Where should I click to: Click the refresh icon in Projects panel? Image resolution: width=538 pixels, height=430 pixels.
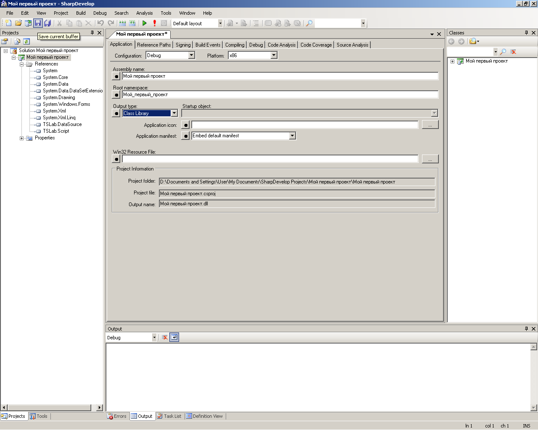(x=26, y=42)
